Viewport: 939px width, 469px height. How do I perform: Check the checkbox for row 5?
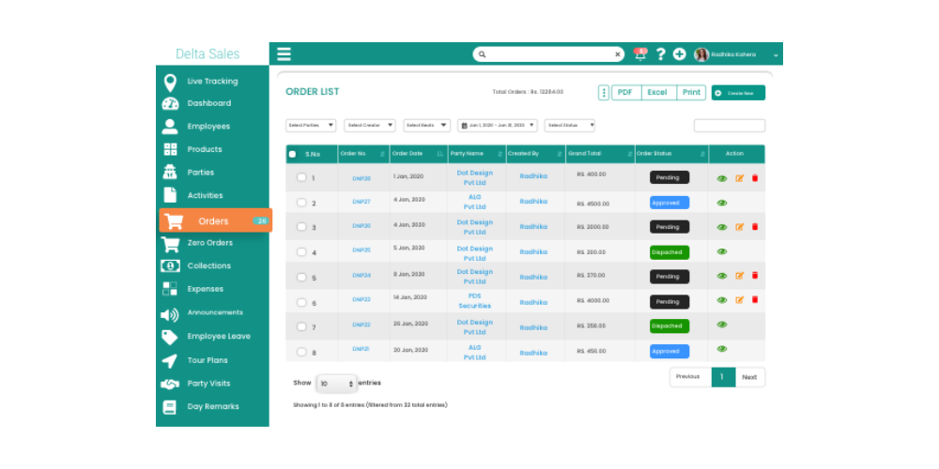[x=301, y=277]
